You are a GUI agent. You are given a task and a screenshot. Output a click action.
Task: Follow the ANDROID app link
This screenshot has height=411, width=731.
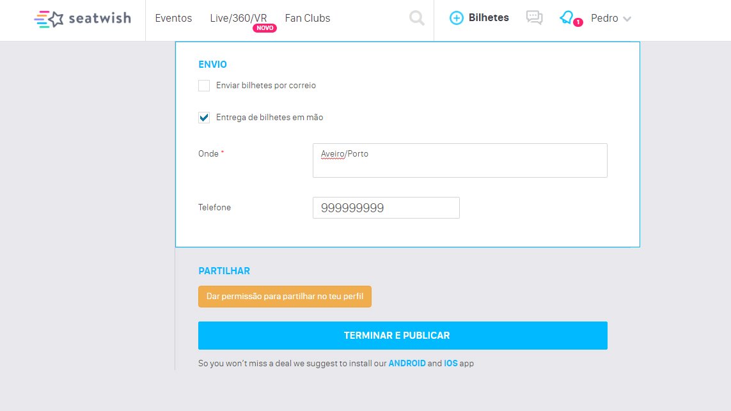tap(407, 363)
